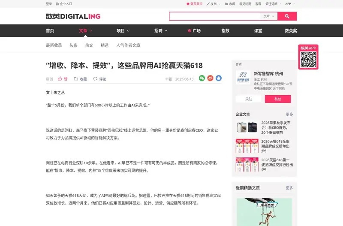This screenshot has width=343, height=226.
Task: Switch to 最新收录 sub-tab
Action: (54, 45)
